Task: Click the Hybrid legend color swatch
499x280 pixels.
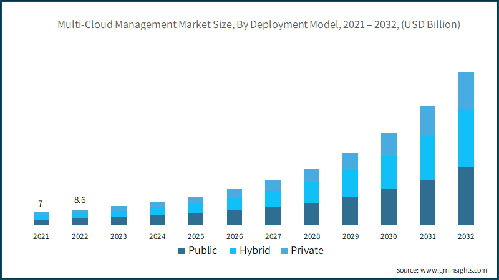Action: click(233, 251)
